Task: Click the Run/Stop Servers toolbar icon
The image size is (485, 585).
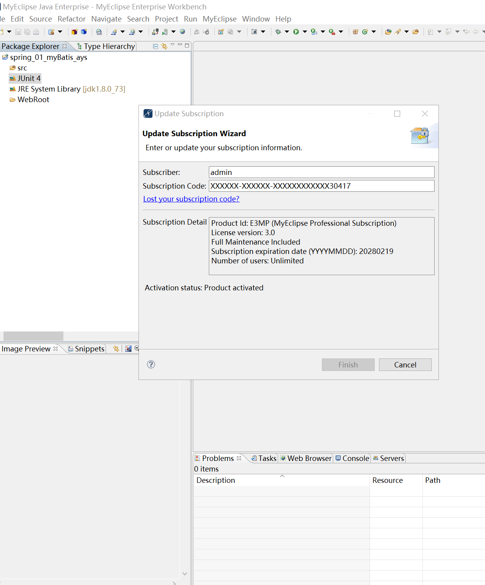Action: point(165,32)
